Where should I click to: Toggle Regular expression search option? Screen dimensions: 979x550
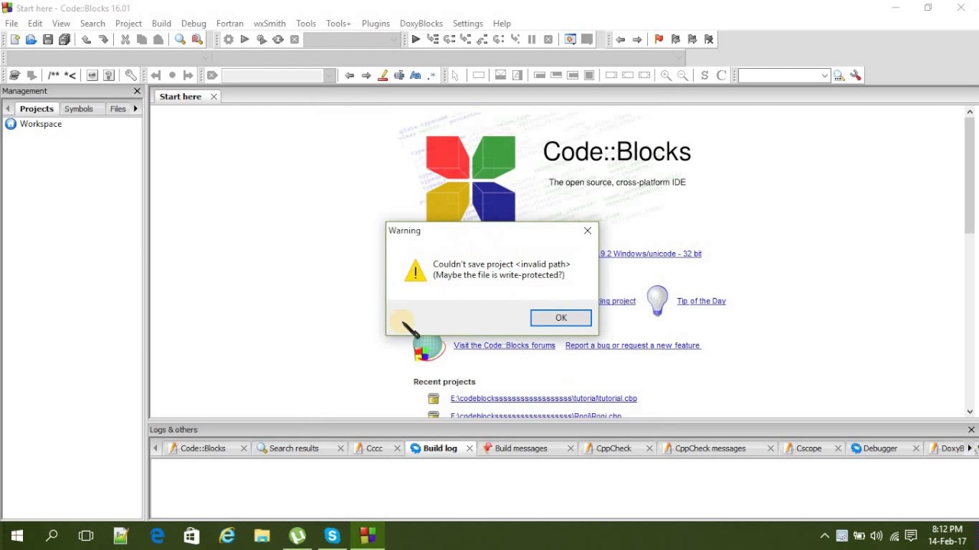(433, 76)
